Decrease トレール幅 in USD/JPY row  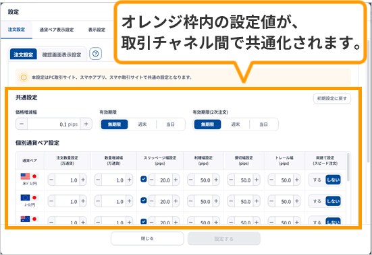click(271, 180)
